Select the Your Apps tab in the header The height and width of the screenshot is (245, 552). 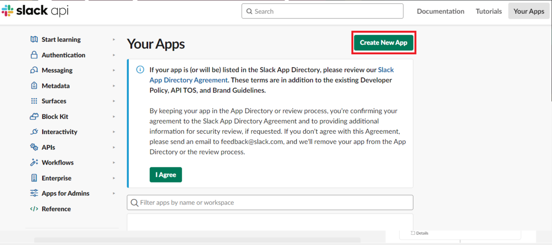[x=529, y=11]
